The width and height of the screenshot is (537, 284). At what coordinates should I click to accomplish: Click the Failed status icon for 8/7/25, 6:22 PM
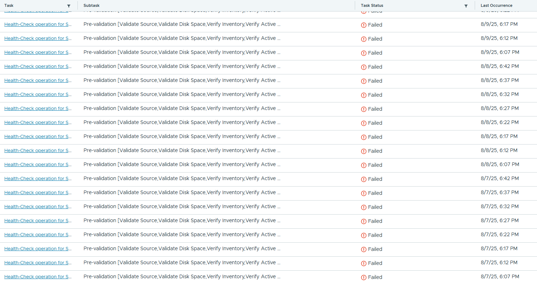364,235
